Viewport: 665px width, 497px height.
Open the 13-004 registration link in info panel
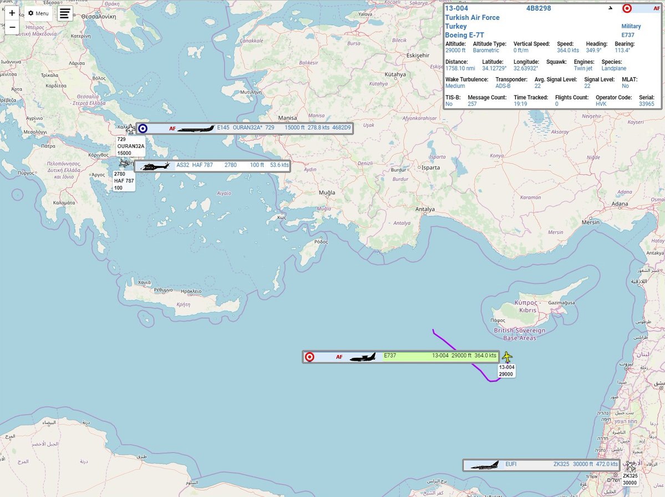point(456,8)
